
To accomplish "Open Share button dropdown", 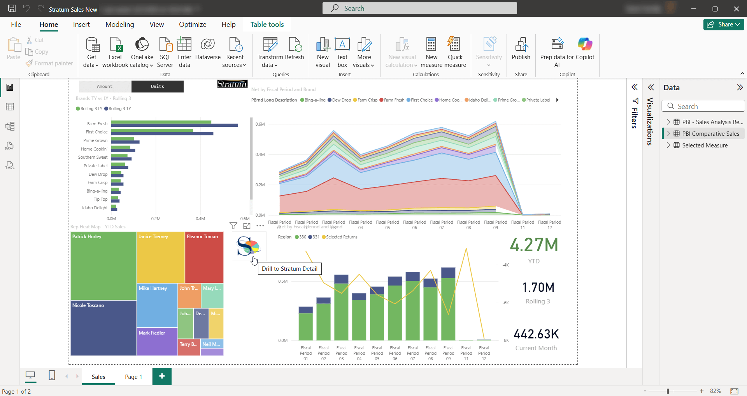I will 724,24.
